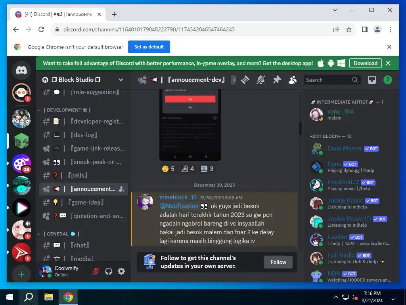This screenshot has width=406, height=305.
Task: Open server icon with film reel and 38 badge
Action: (x=21, y=163)
